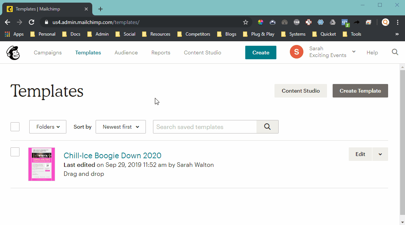The width and height of the screenshot is (405, 225).
Task: Go back with the browser back arrow
Action: pyautogui.click(x=7, y=22)
